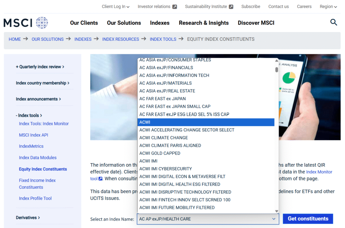Select AC ASIA exJP/CONSUMER STAPLES option
Viewport: 345px width, 228px height.
coord(206,61)
